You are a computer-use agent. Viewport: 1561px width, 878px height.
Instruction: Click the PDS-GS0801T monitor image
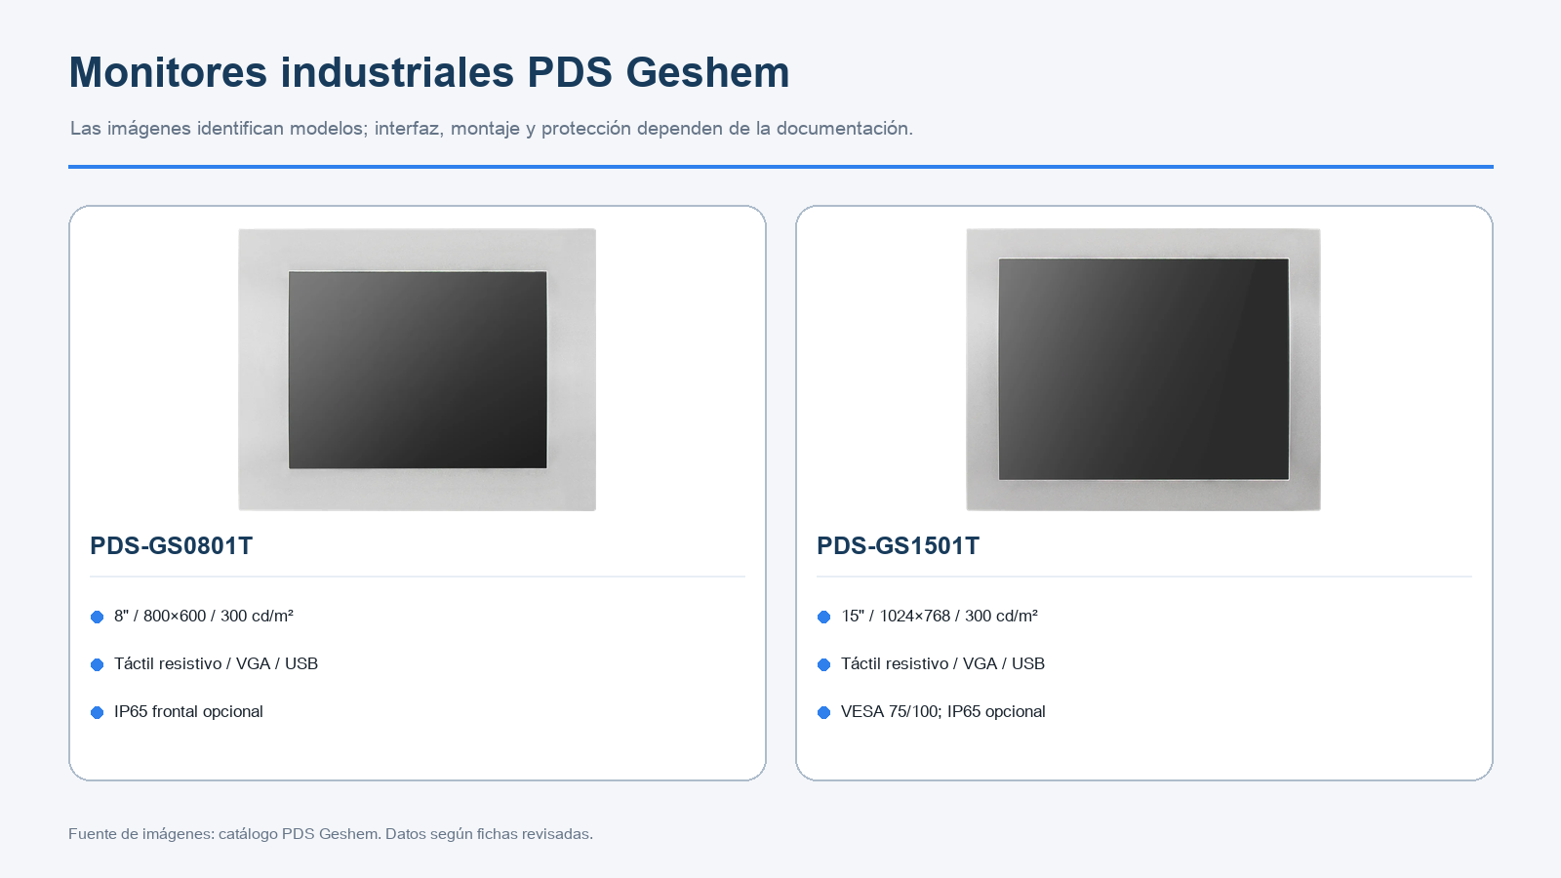click(x=417, y=370)
